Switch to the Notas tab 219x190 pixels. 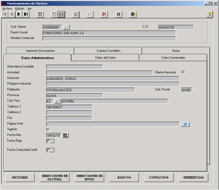(x=176, y=51)
